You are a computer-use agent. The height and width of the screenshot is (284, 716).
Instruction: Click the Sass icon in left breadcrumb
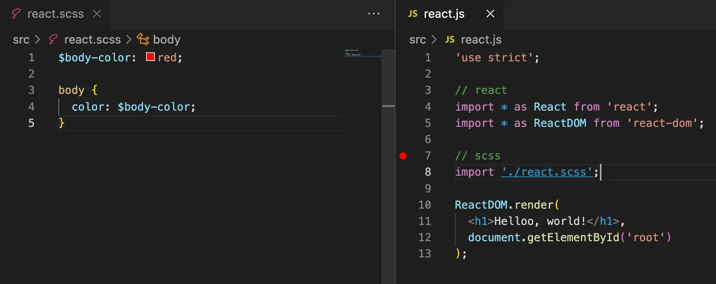(53, 40)
